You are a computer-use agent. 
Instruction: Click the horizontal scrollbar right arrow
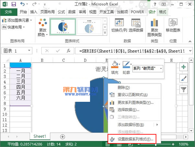coord(186,137)
